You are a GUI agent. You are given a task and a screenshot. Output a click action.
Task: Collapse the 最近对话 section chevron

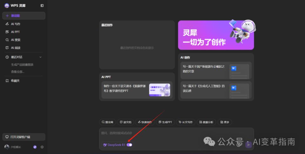(40, 57)
